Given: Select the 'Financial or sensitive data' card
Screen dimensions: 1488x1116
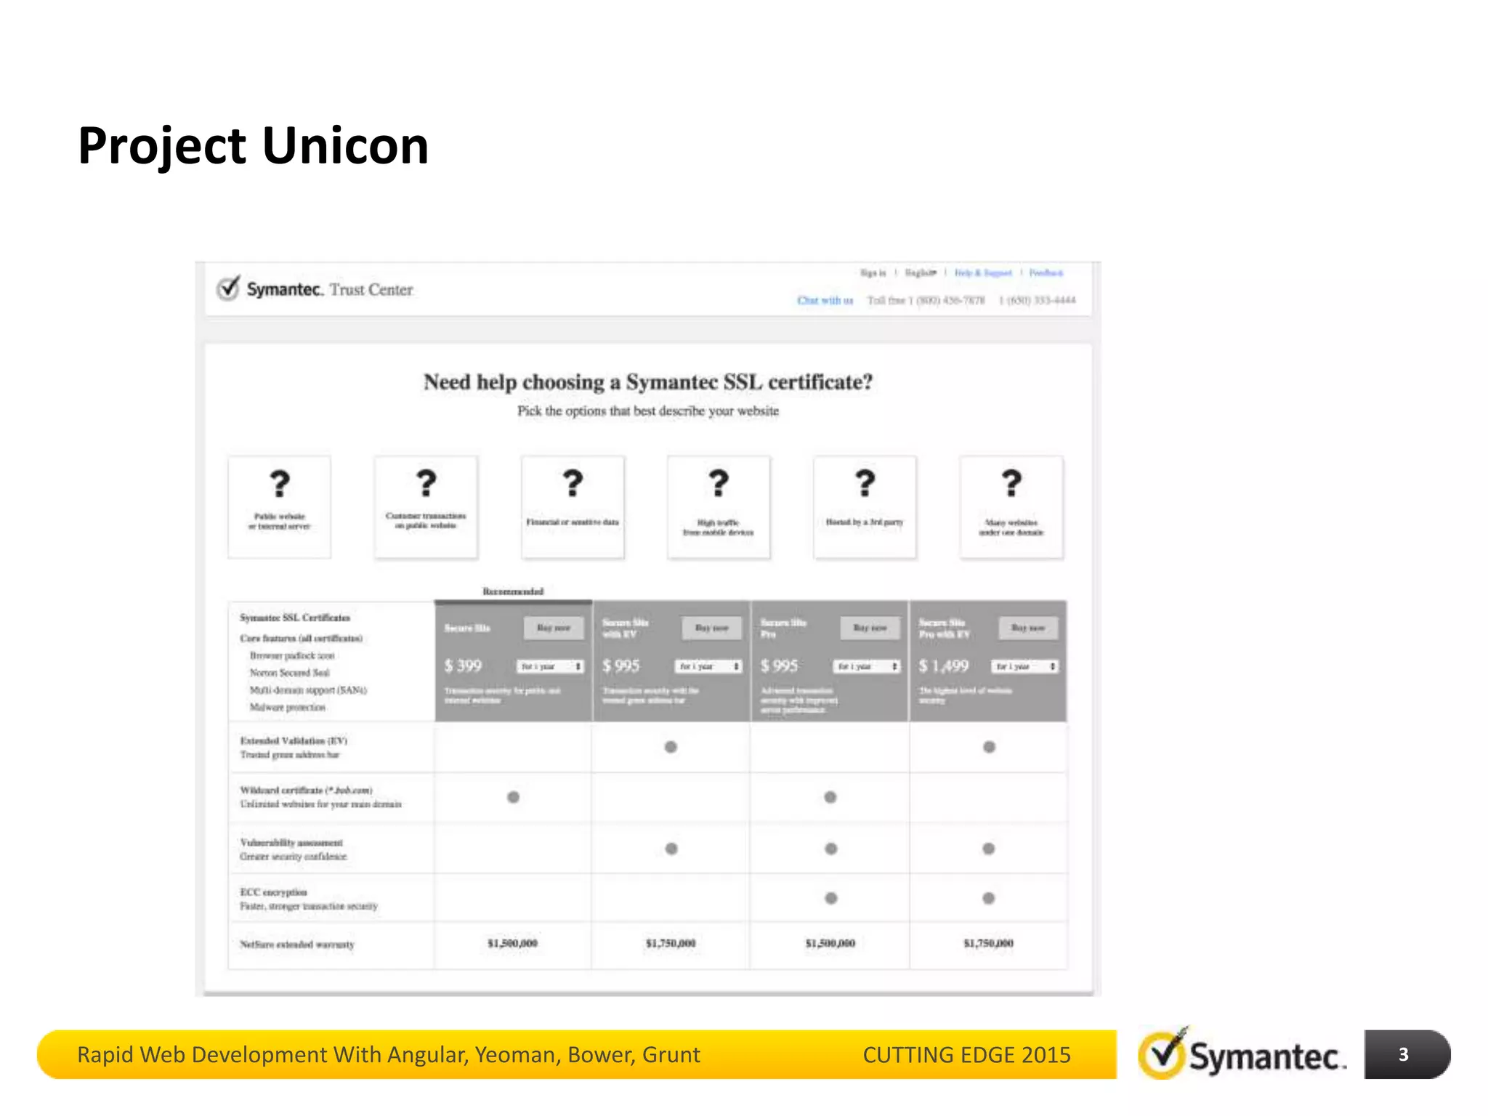Looking at the screenshot, I should (x=573, y=507).
